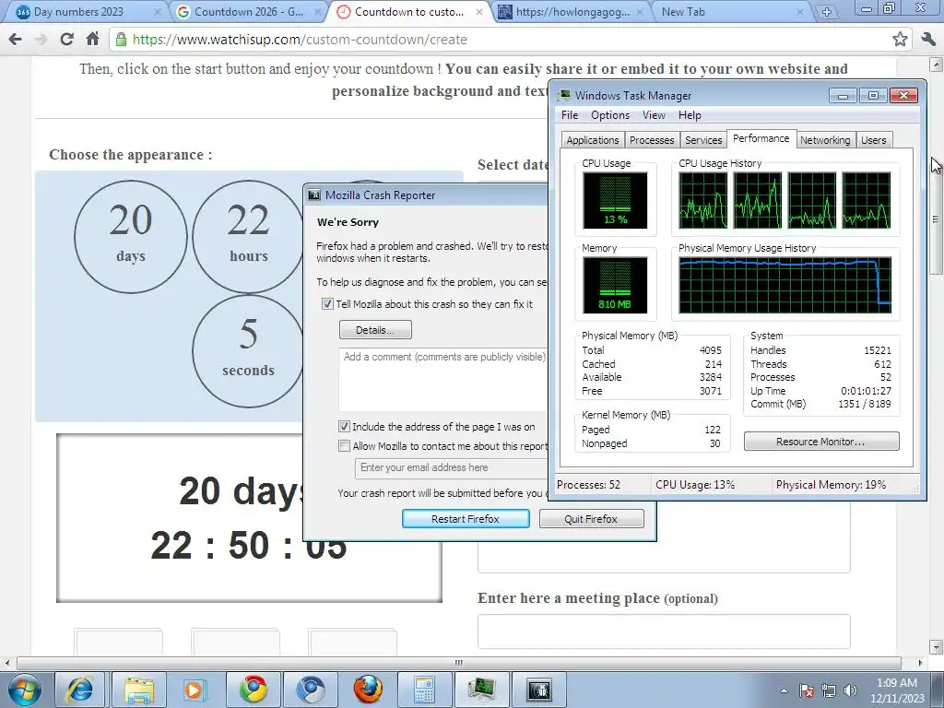Close the Countdown 2026 Google tab
The image size is (944, 708).
317,11
